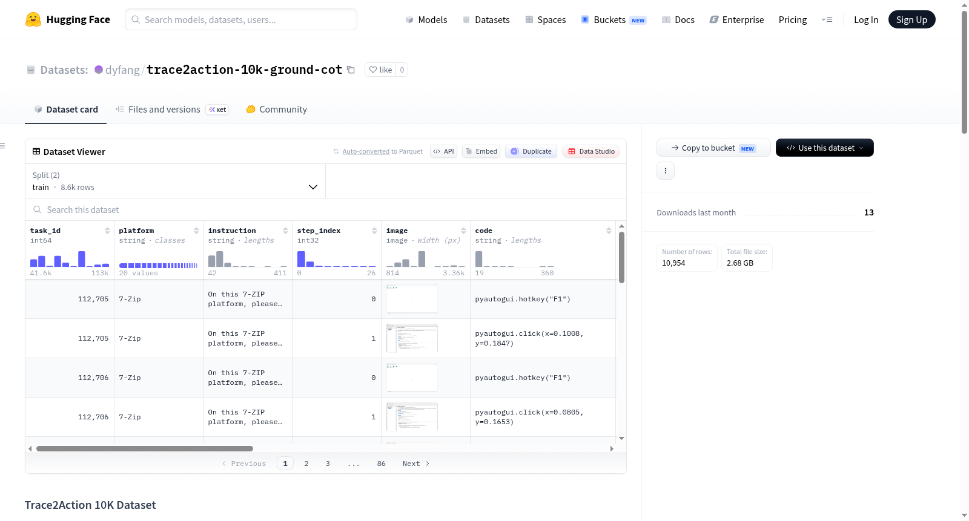Open the Community tab
Image resolution: width=969 pixels, height=521 pixels.
(277, 110)
